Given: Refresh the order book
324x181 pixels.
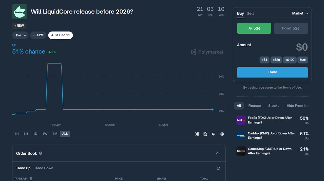Looking at the screenshot, I should pos(218,168).
